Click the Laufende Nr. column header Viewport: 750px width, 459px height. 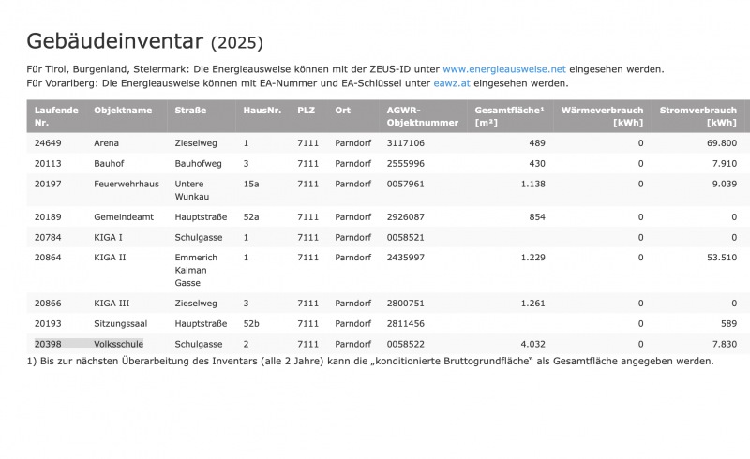pyautogui.click(x=56, y=116)
